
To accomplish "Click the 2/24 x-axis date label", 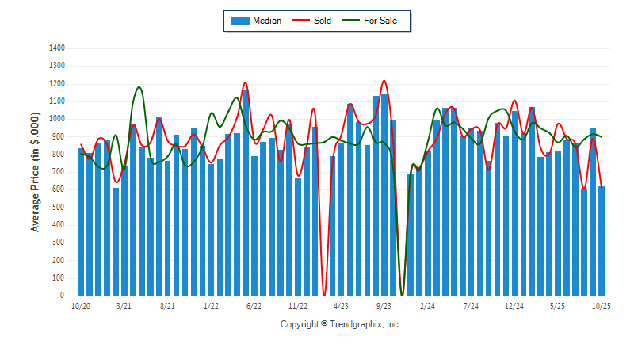I will tap(428, 305).
